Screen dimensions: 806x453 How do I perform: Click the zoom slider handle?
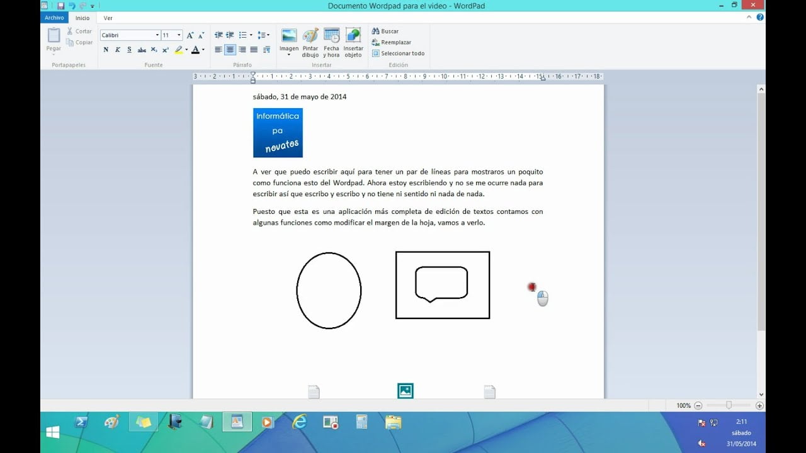click(x=729, y=405)
